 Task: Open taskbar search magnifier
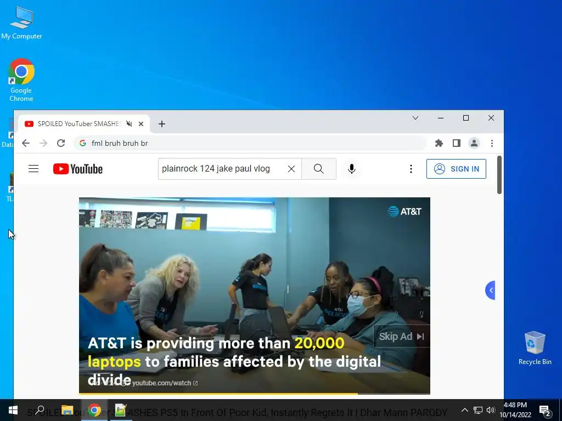point(40,410)
